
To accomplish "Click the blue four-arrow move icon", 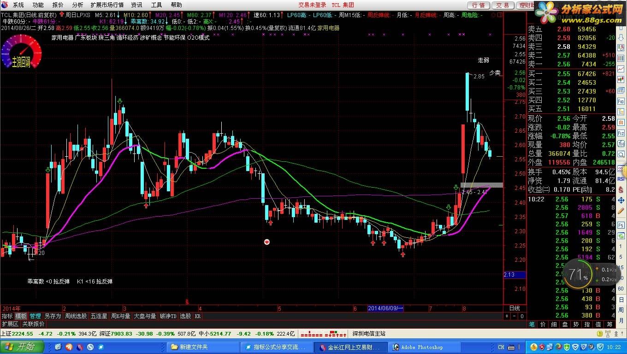I will pyautogui.click(x=621, y=199).
